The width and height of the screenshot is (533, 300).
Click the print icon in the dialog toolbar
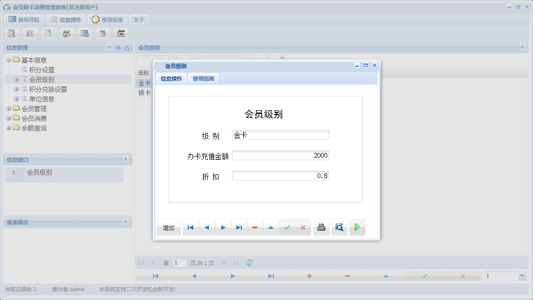(x=321, y=227)
